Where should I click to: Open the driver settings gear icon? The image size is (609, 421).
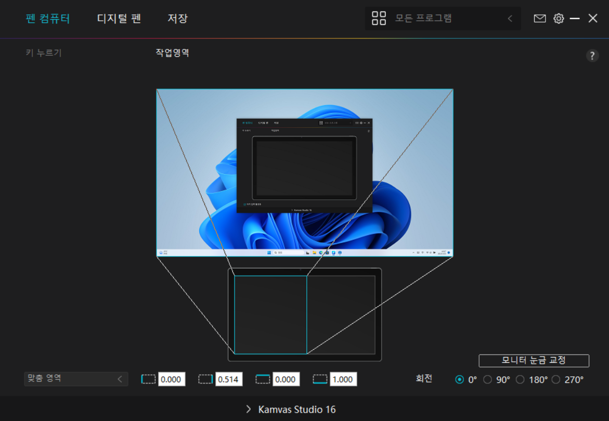(558, 18)
